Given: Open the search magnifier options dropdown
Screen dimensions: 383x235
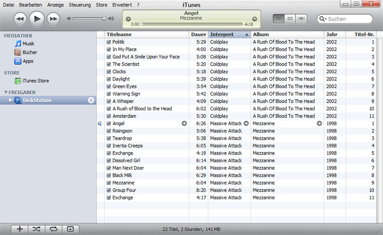Looking at the screenshot, I should click(x=323, y=19).
